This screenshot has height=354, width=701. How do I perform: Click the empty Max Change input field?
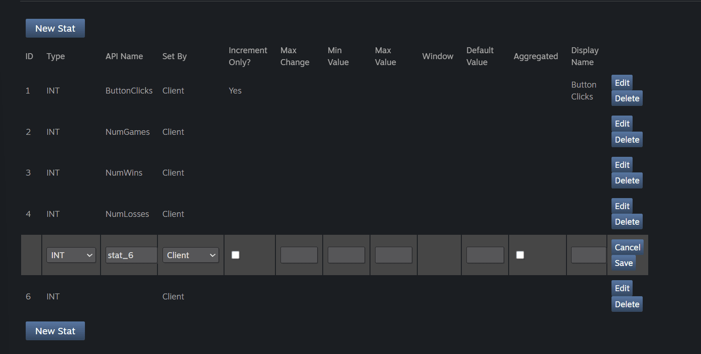click(x=299, y=255)
